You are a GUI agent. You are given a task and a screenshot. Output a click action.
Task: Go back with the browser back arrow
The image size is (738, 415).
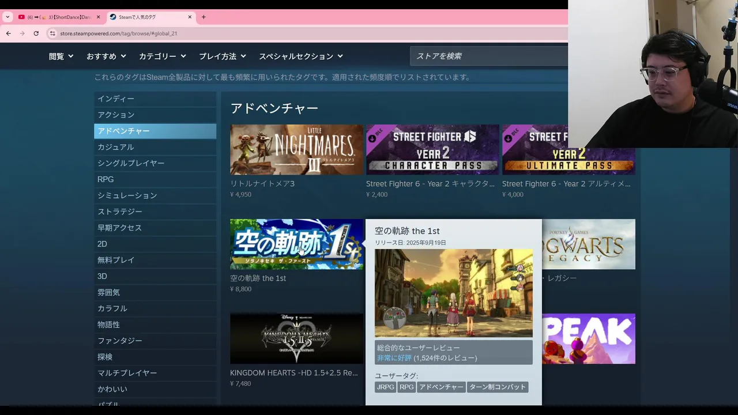point(9,33)
